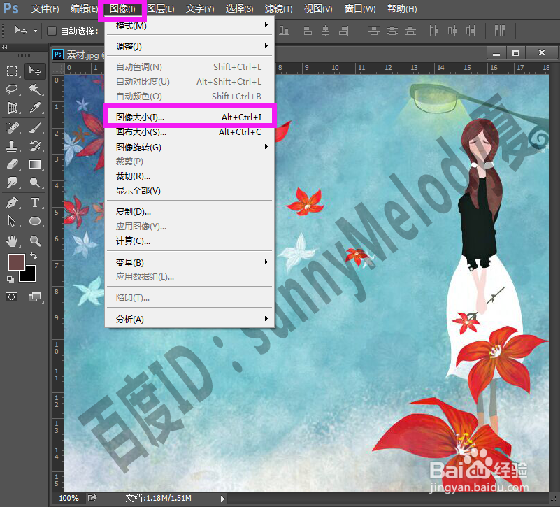Select the Eraser tool
Viewport: 560px width, 507px height.
[x=12, y=164]
